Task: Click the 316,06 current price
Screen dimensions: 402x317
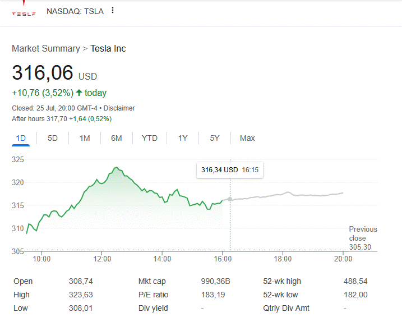Action: click(x=43, y=72)
